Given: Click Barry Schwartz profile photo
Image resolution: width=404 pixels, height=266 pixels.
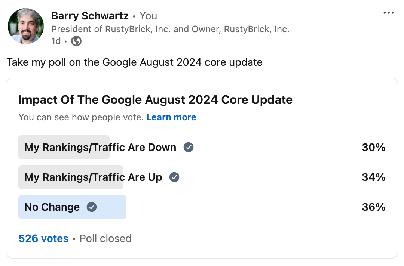Looking at the screenshot, I should [x=26, y=26].
